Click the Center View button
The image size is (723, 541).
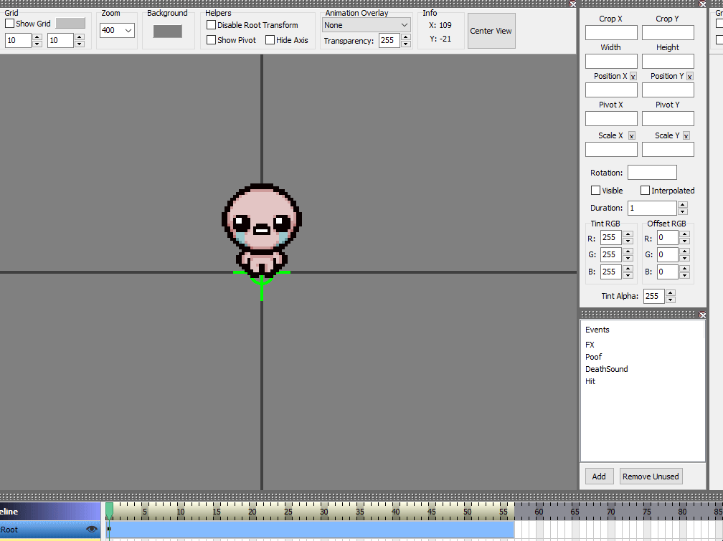(x=491, y=31)
